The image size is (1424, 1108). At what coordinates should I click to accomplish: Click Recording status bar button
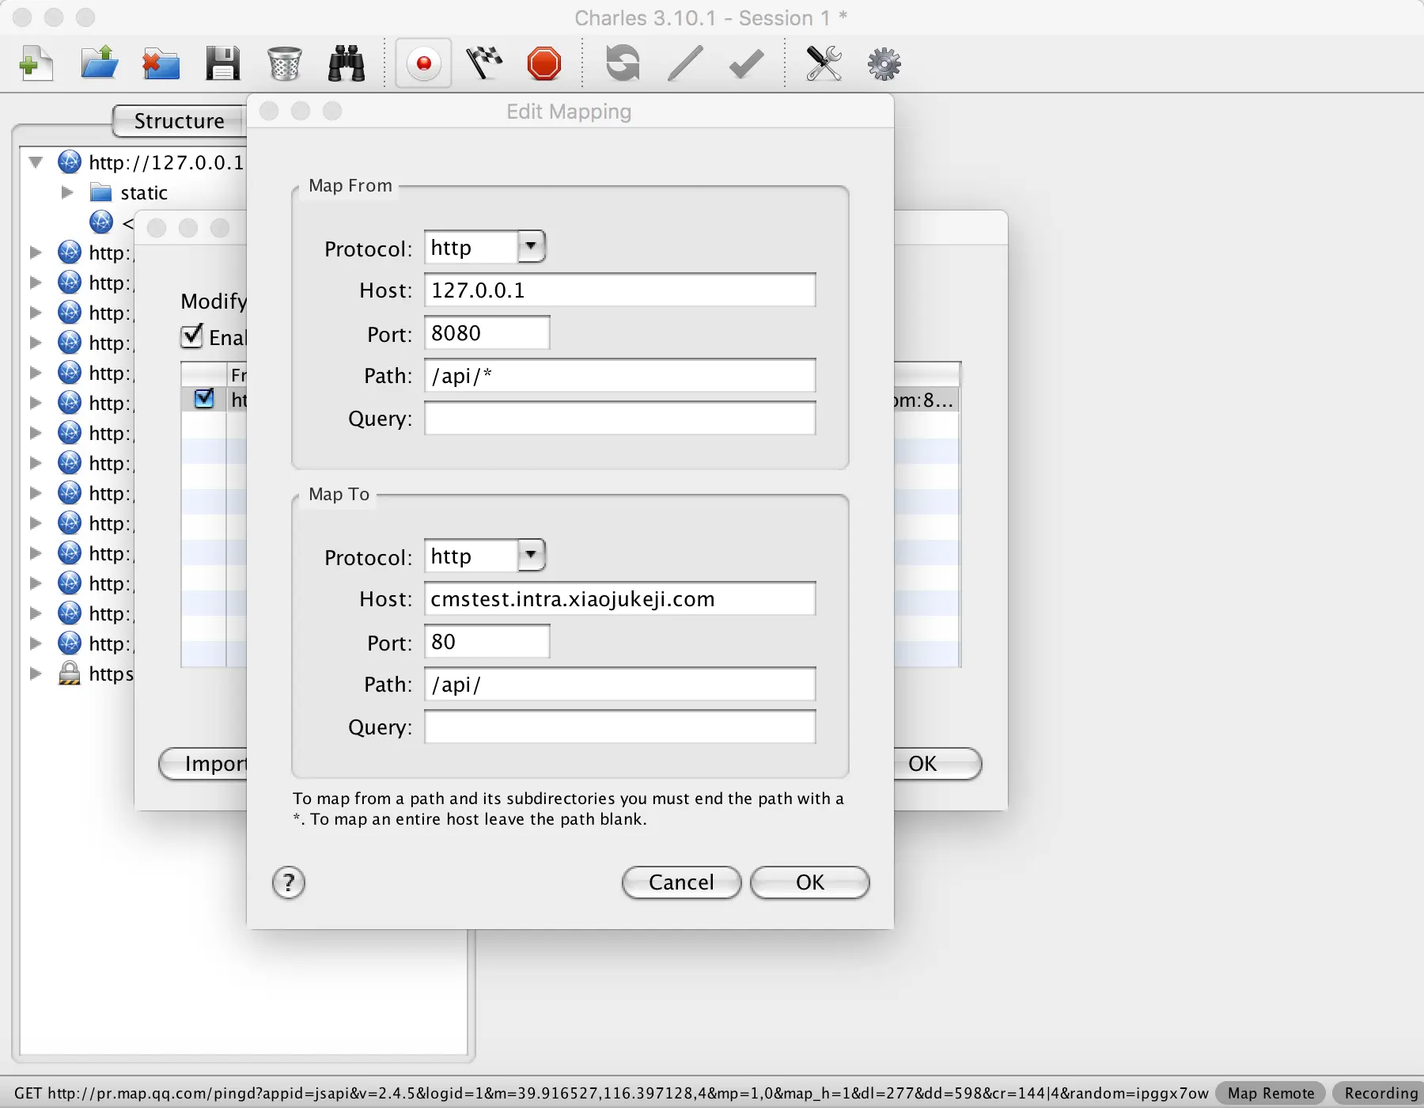click(1380, 1093)
